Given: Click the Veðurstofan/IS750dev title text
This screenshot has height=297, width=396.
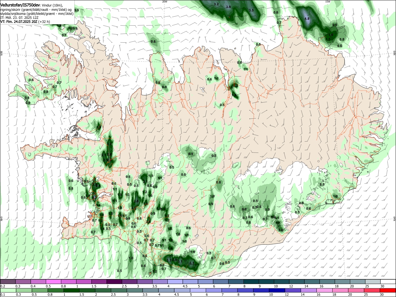Looking at the screenshot, I should coord(20,5).
